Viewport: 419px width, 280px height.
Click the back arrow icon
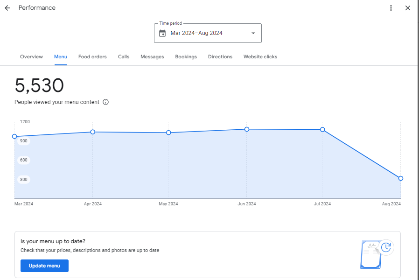click(7, 8)
